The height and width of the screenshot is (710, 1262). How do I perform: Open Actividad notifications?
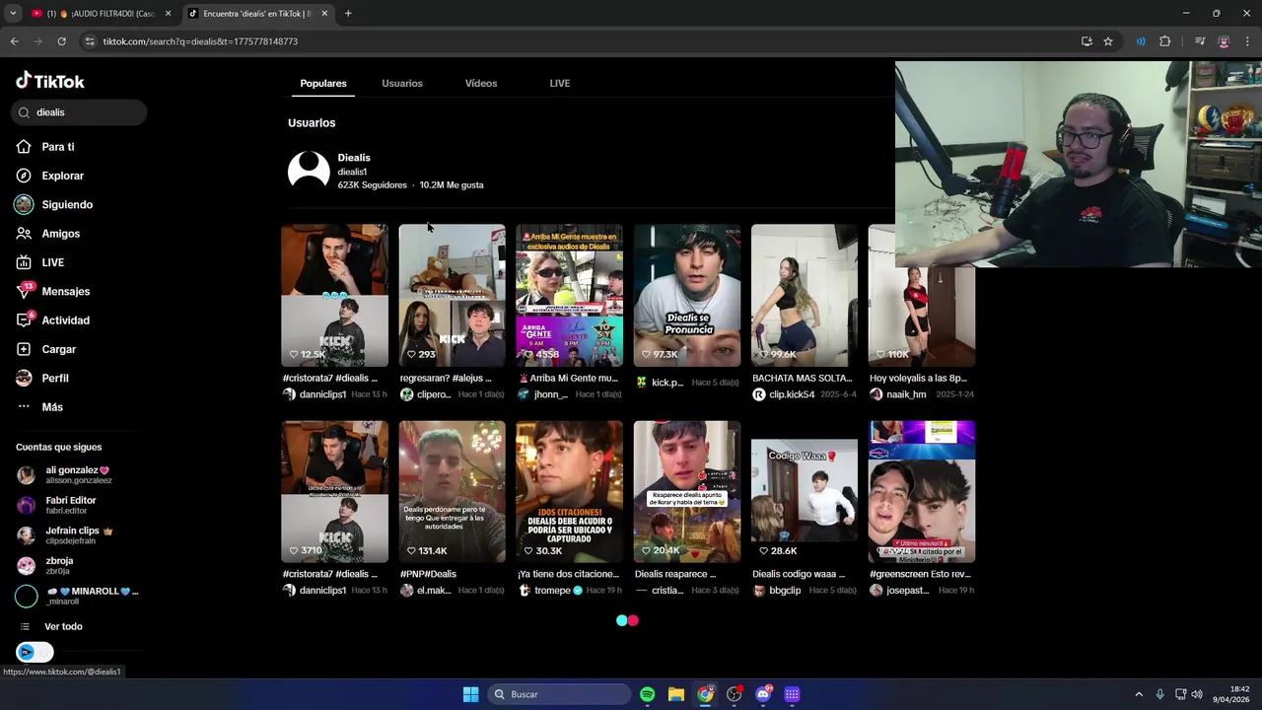click(65, 320)
